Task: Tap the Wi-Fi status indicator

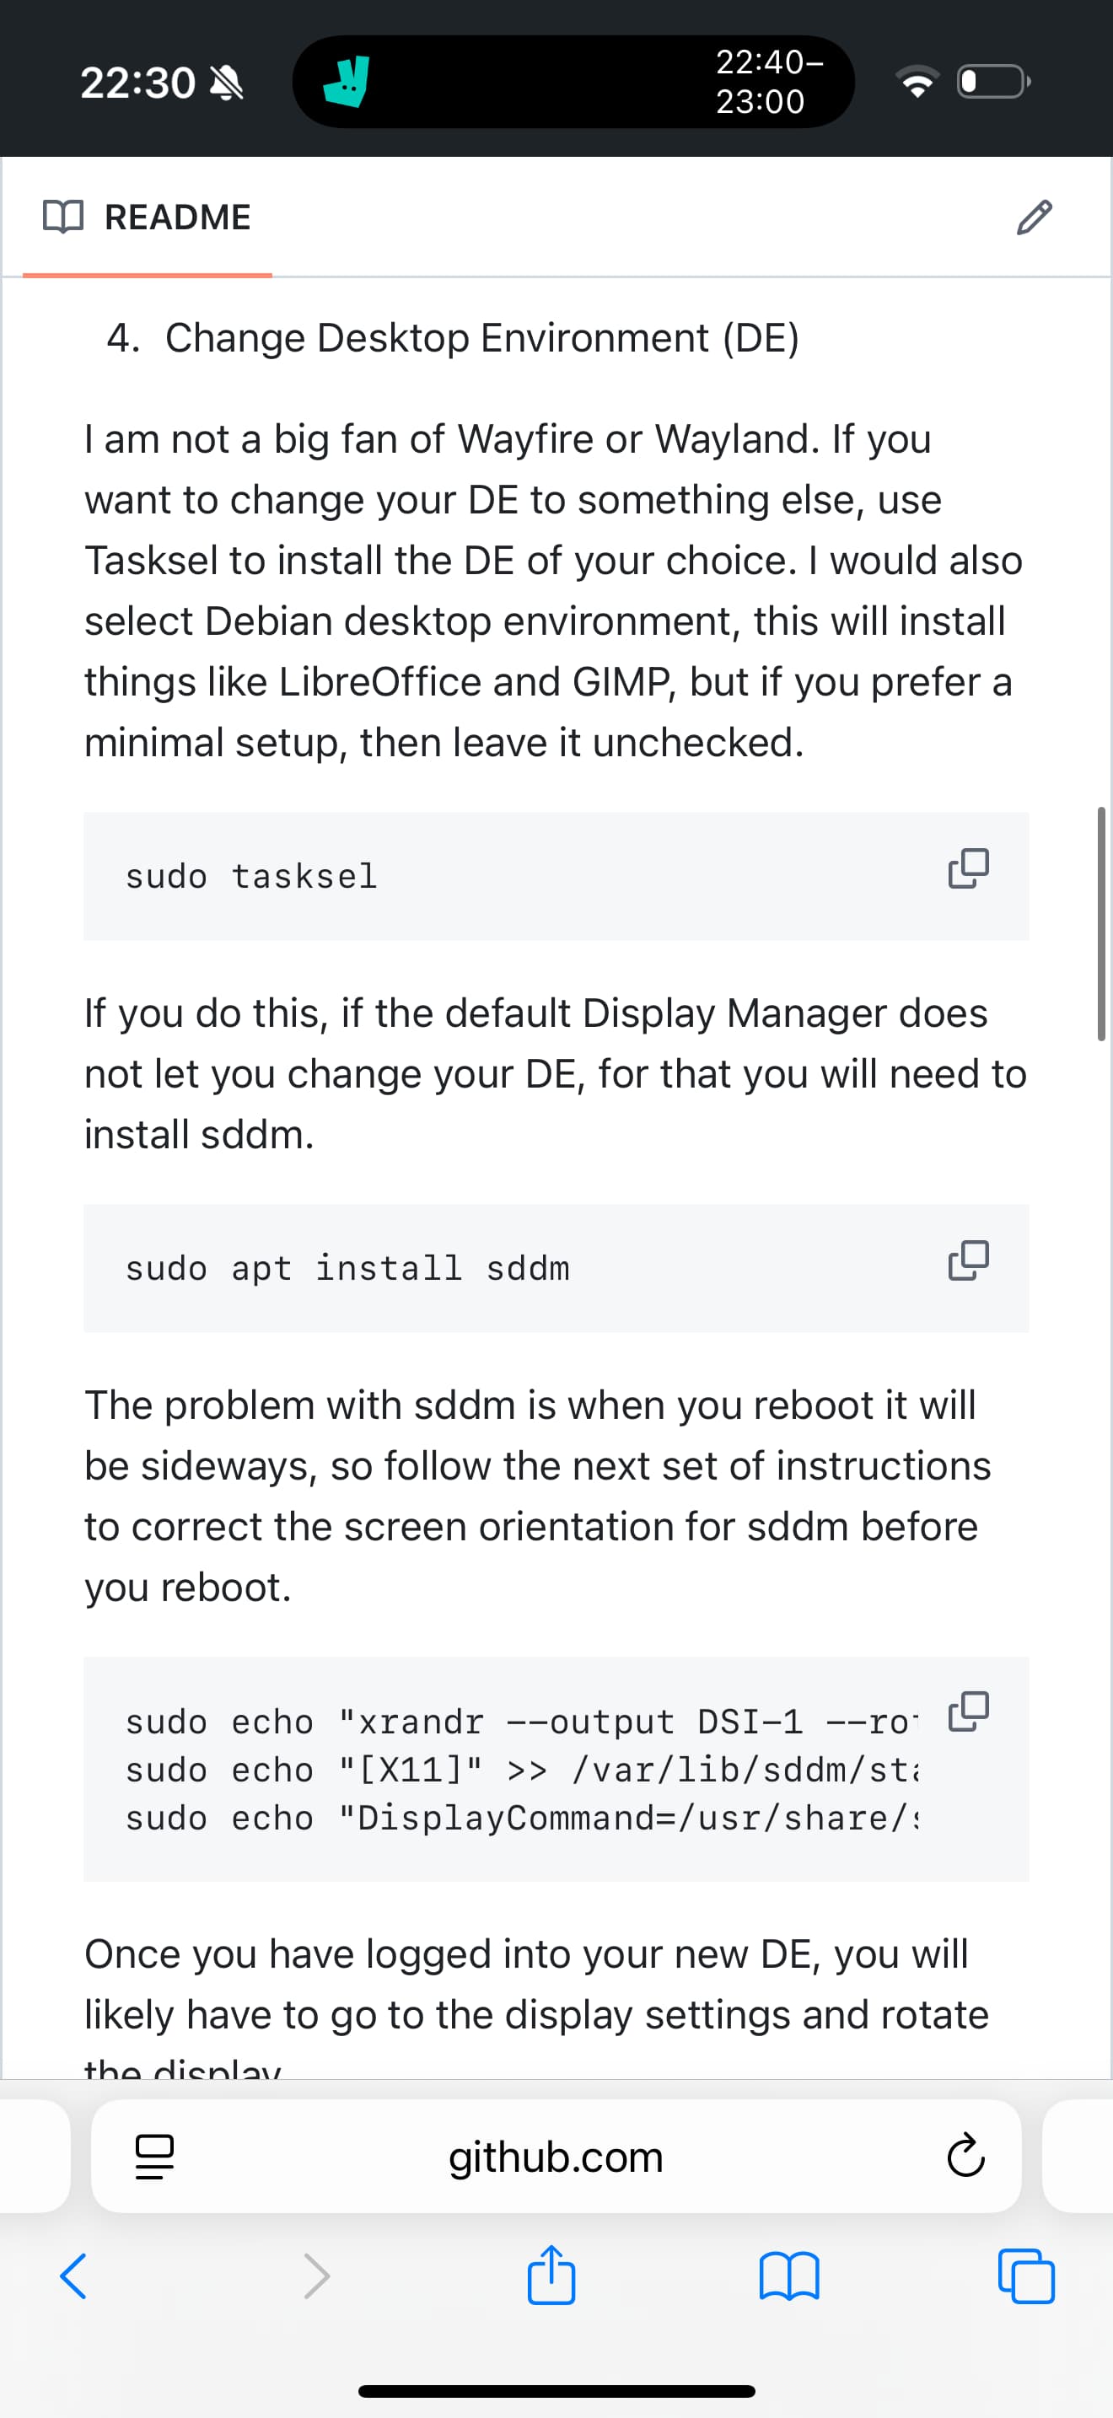Action: point(917,82)
